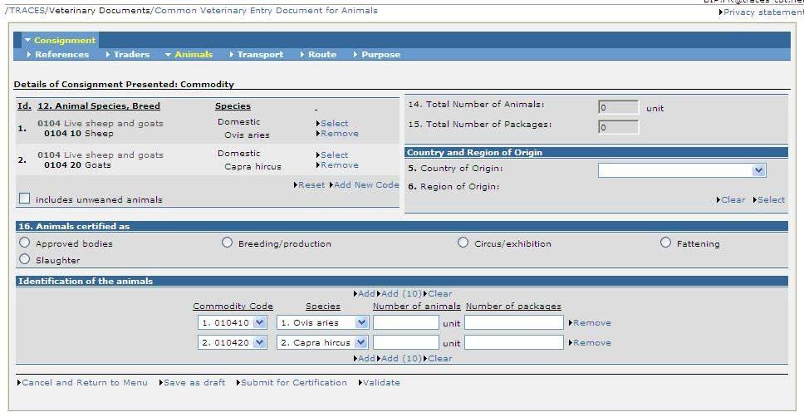The image size is (804, 417).
Task: Open commodity code dropdown showing 1. 010410
Action: (233, 322)
